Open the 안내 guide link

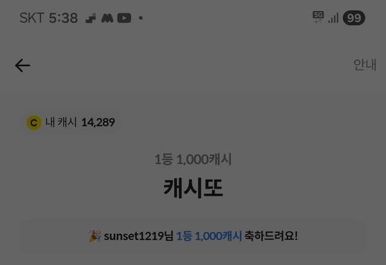[364, 65]
